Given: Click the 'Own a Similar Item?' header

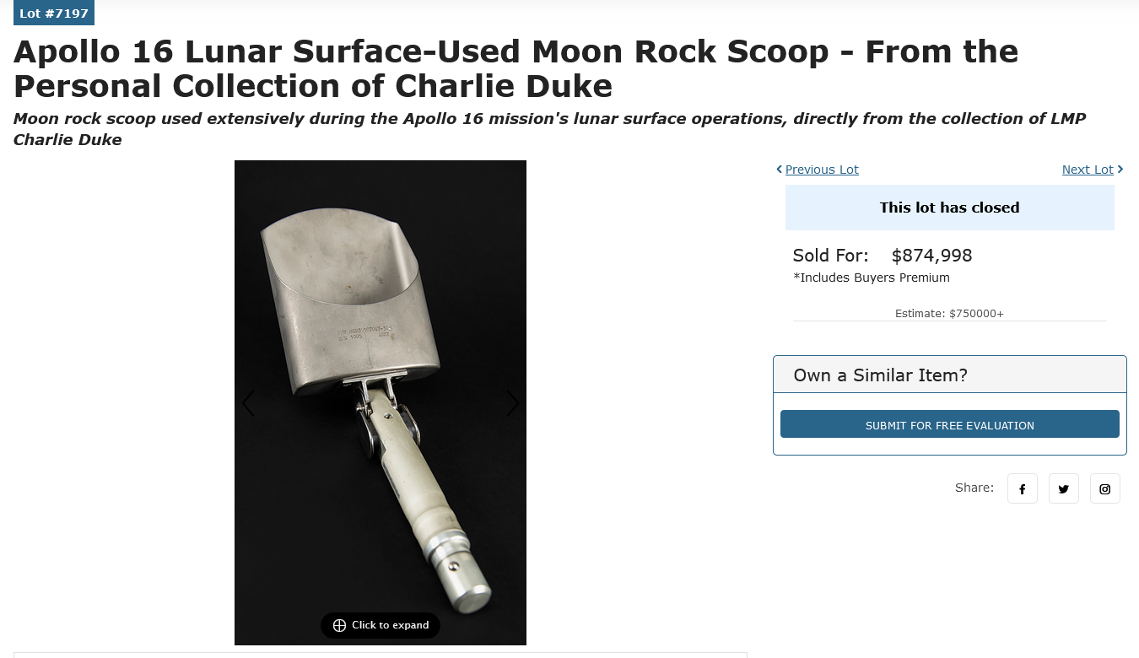Looking at the screenshot, I should click(x=880, y=375).
